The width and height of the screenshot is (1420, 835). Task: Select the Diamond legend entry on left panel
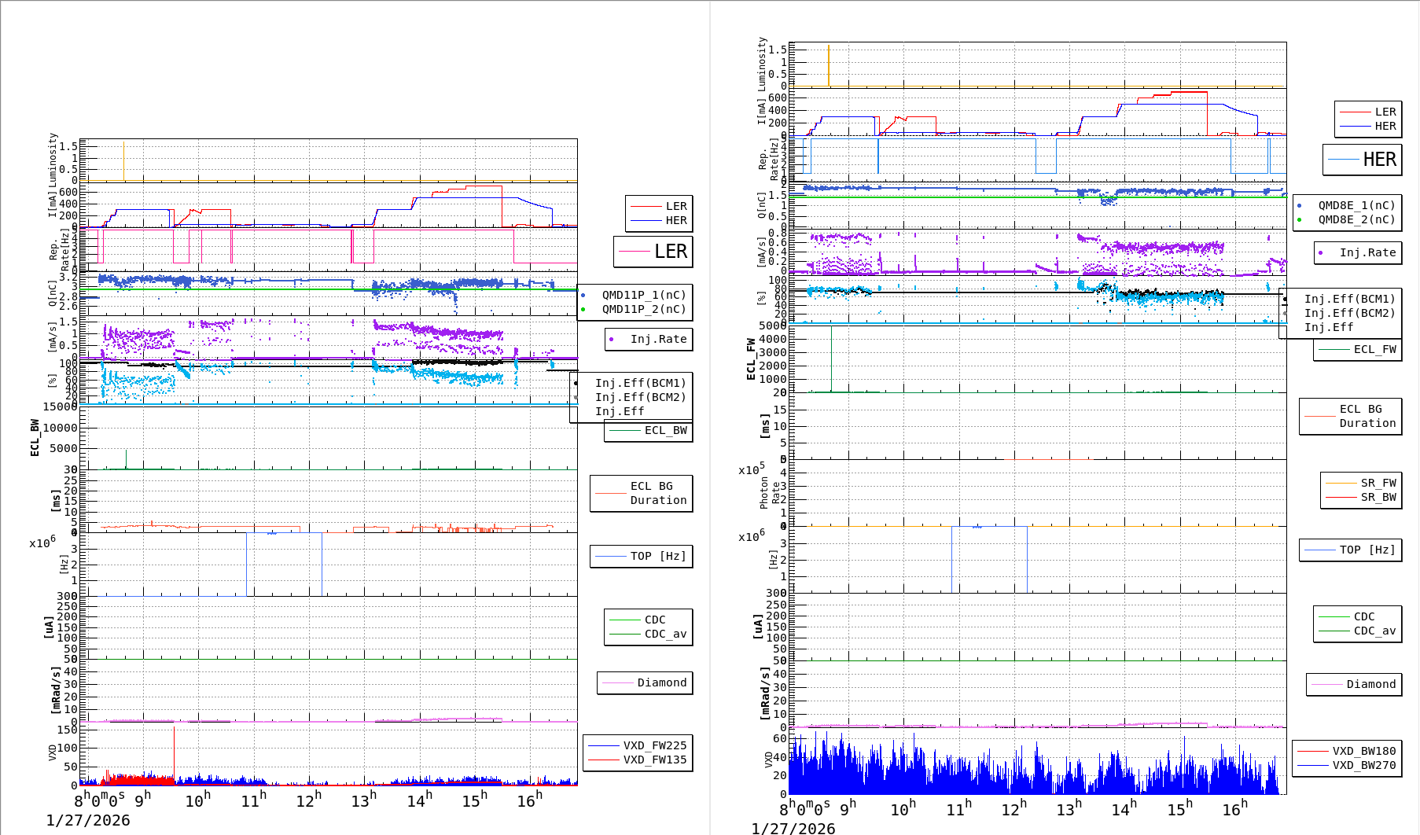(648, 682)
